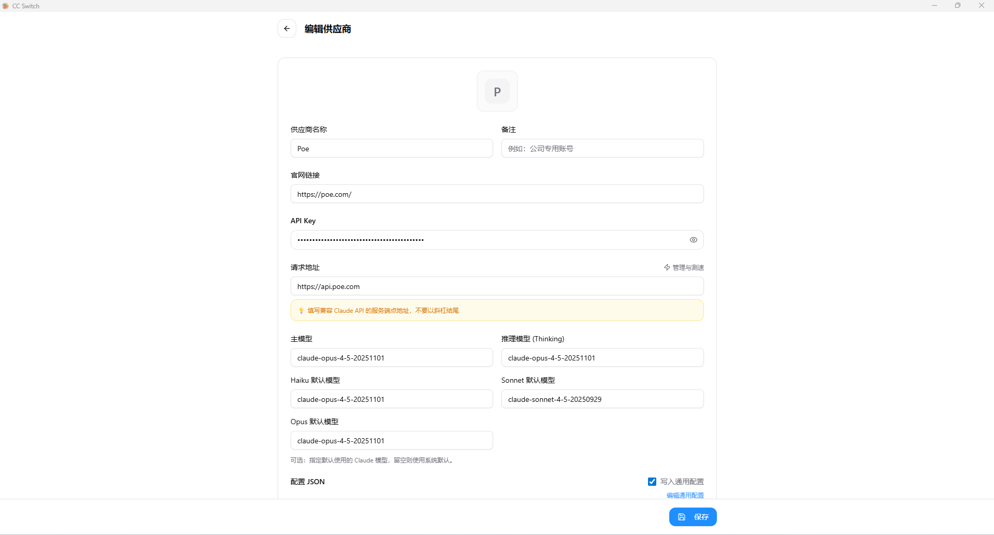Reveal the API Key with the eye icon
The width and height of the screenshot is (994, 535).
tap(693, 239)
